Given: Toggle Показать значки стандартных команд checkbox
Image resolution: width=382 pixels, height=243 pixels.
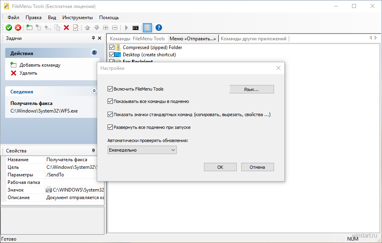Looking at the screenshot, I should pyautogui.click(x=110, y=115).
